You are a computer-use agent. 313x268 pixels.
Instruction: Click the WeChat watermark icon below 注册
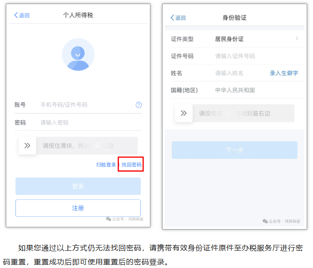tap(108, 219)
